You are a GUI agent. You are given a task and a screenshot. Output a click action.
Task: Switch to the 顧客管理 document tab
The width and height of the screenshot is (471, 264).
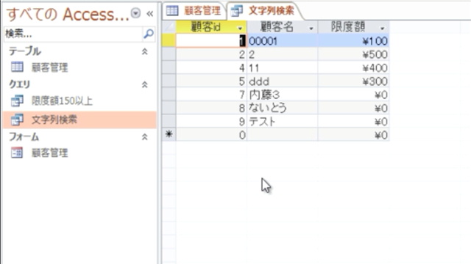click(194, 11)
